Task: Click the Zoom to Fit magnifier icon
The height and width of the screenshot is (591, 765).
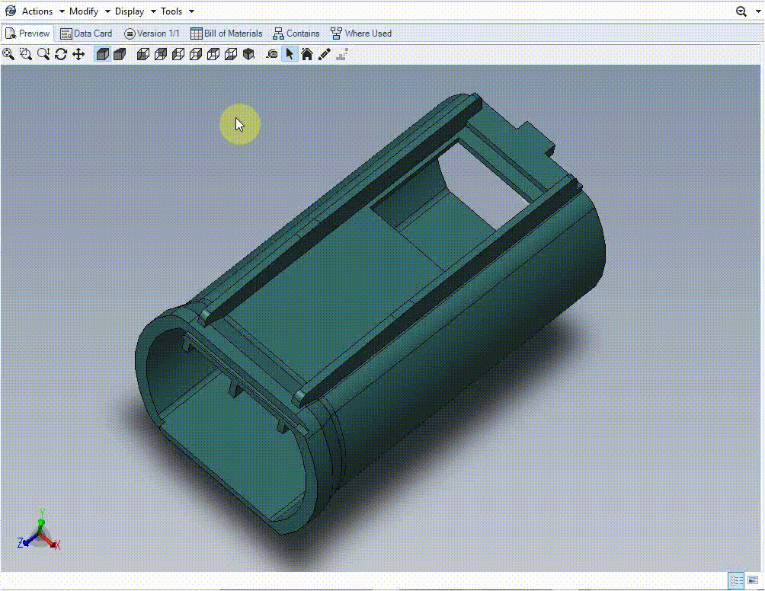Action: tap(8, 54)
